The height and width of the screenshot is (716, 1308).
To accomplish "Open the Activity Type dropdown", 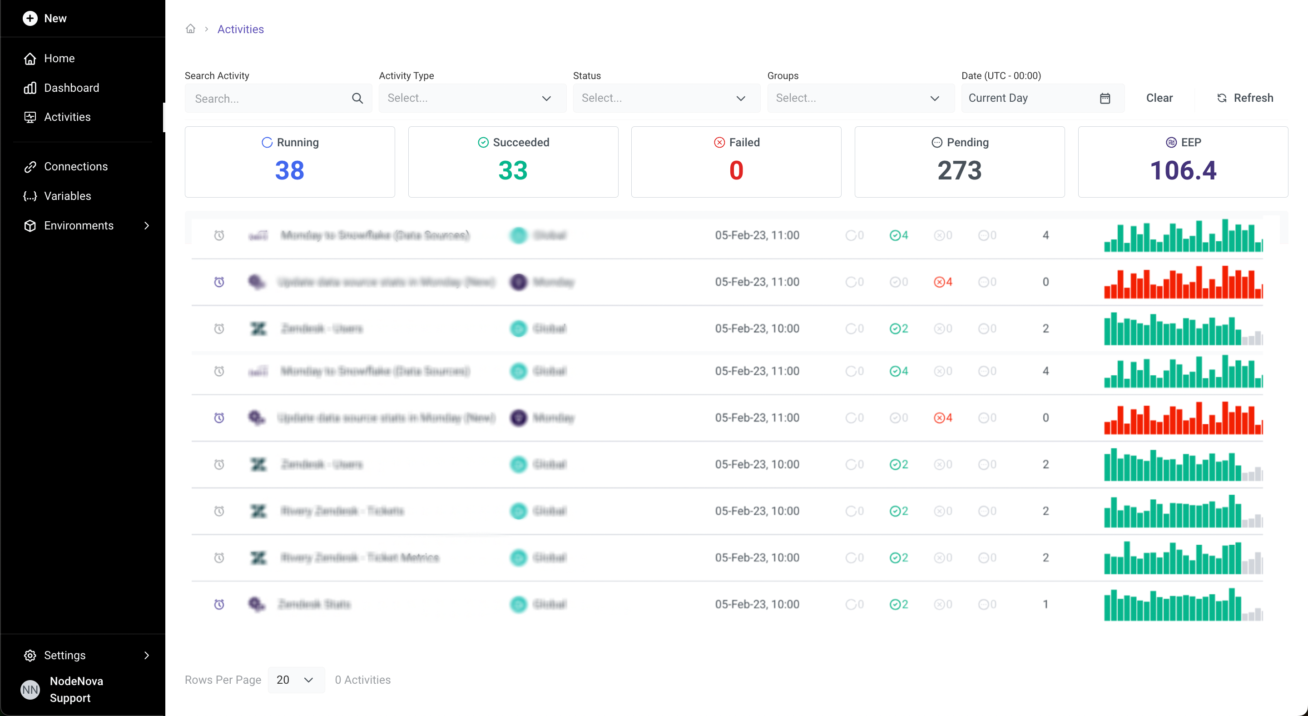I will [x=472, y=98].
